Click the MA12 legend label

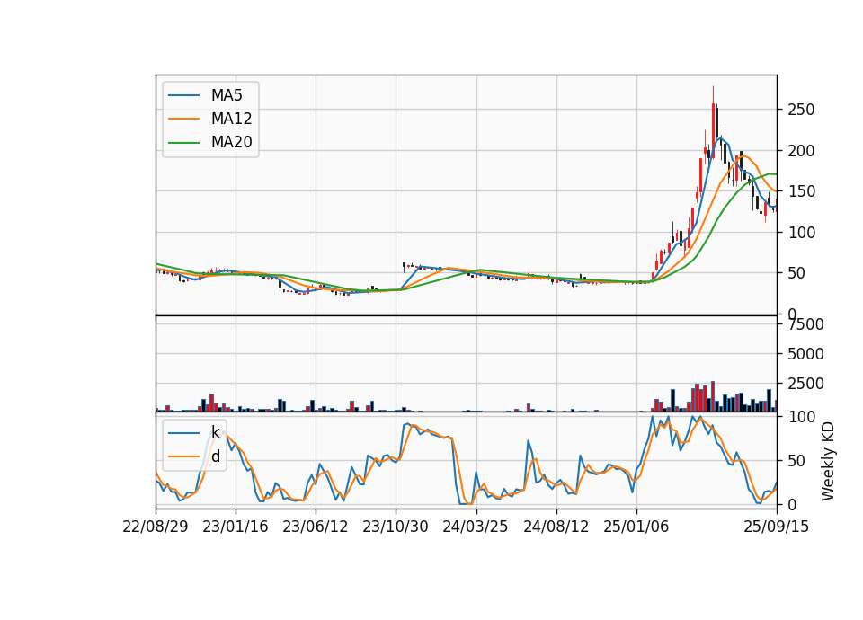coord(231,119)
